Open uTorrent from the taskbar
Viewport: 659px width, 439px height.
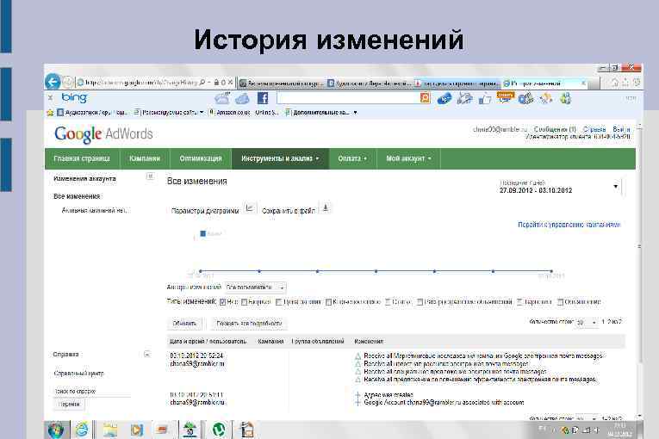218,430
